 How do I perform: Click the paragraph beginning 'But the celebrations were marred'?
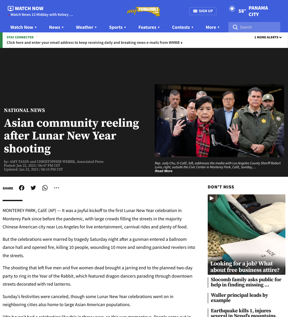coord(99,247)
